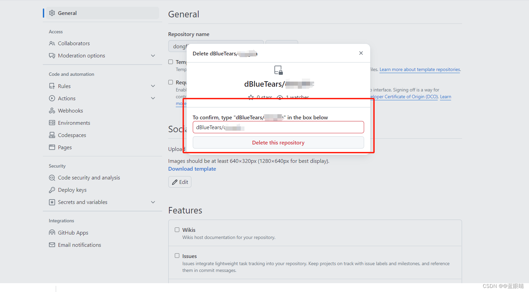529x292 pixels.
Task: Click the Moderation options comment icon
Action: click(x=52, y=55)
